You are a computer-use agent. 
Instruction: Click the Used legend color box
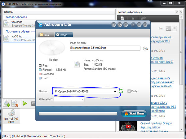(40, 78)
